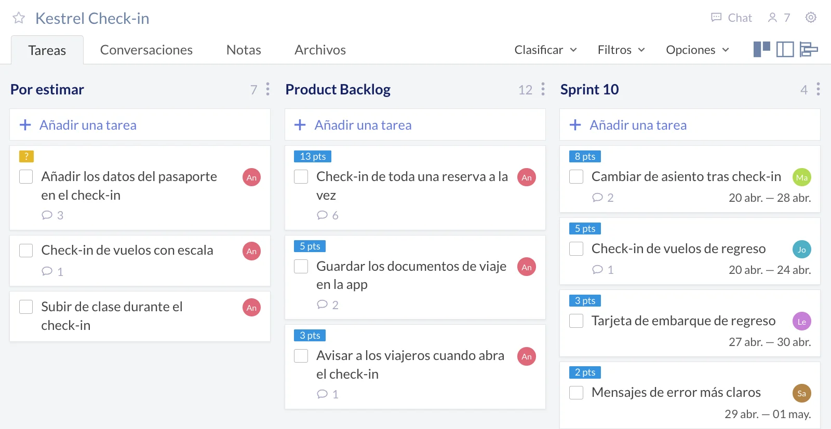Viewport: 831px width, 429px height.
Task: Tick Check-in de toda una reserva checkbox
Action: click(301, 177)
